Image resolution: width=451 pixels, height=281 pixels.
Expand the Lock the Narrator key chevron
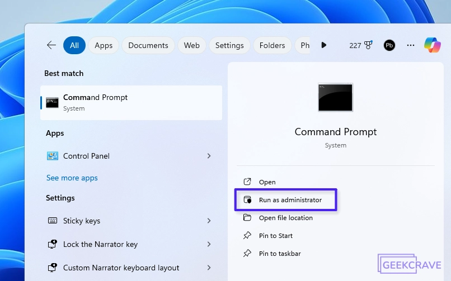click(209, 244)
